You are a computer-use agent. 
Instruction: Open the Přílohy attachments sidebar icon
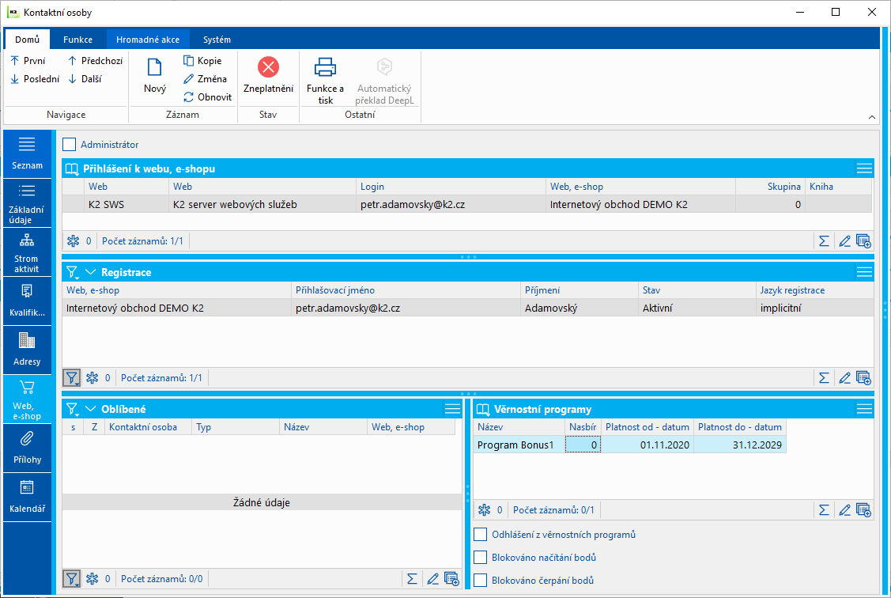click(x=27, y=447)
